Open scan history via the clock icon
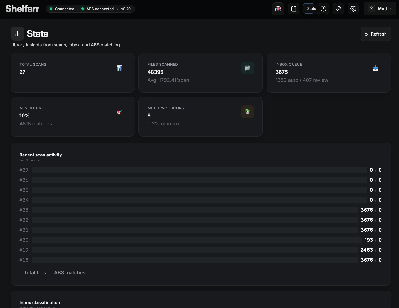399x308 pixels. 323,9
